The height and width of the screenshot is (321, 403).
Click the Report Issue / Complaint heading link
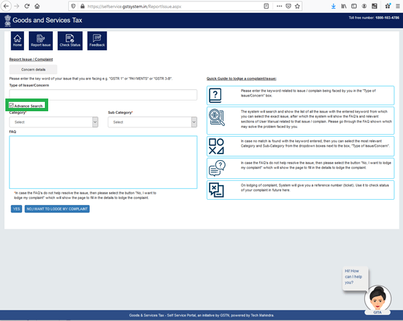[31, 60]
